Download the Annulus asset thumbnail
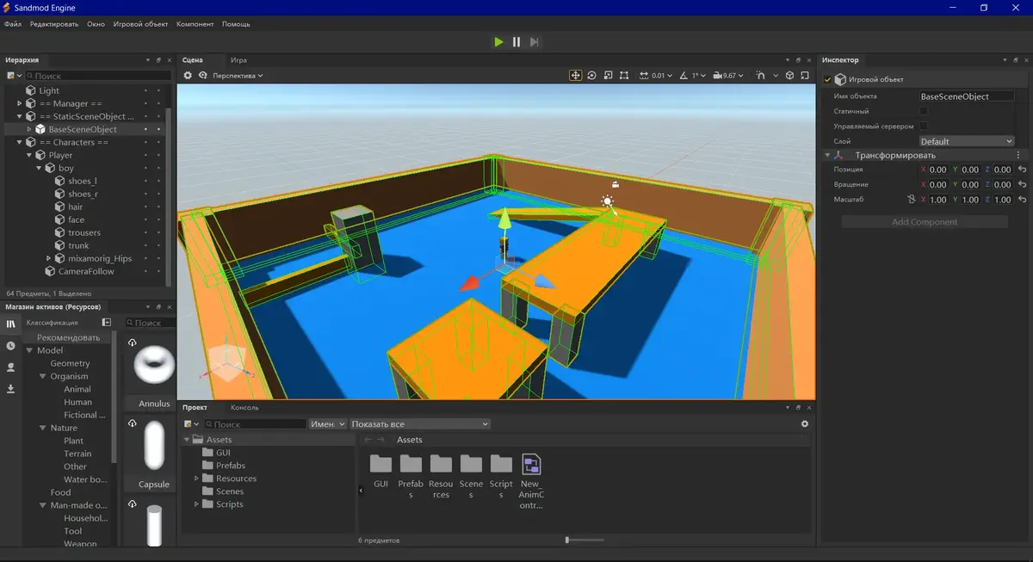 pyautogui.click(x=132, y=343)
